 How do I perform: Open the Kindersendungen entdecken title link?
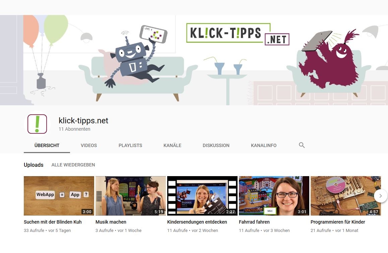197,222
